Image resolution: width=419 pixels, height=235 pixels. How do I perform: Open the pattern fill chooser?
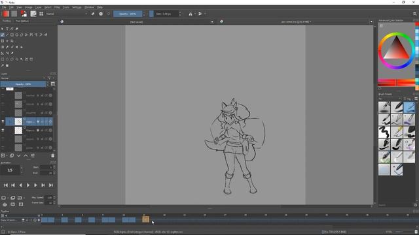pos(14,14)
